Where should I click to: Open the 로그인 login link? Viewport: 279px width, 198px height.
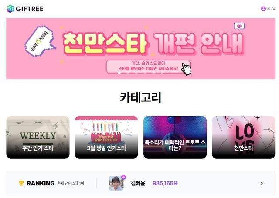[x=271, y=8]
